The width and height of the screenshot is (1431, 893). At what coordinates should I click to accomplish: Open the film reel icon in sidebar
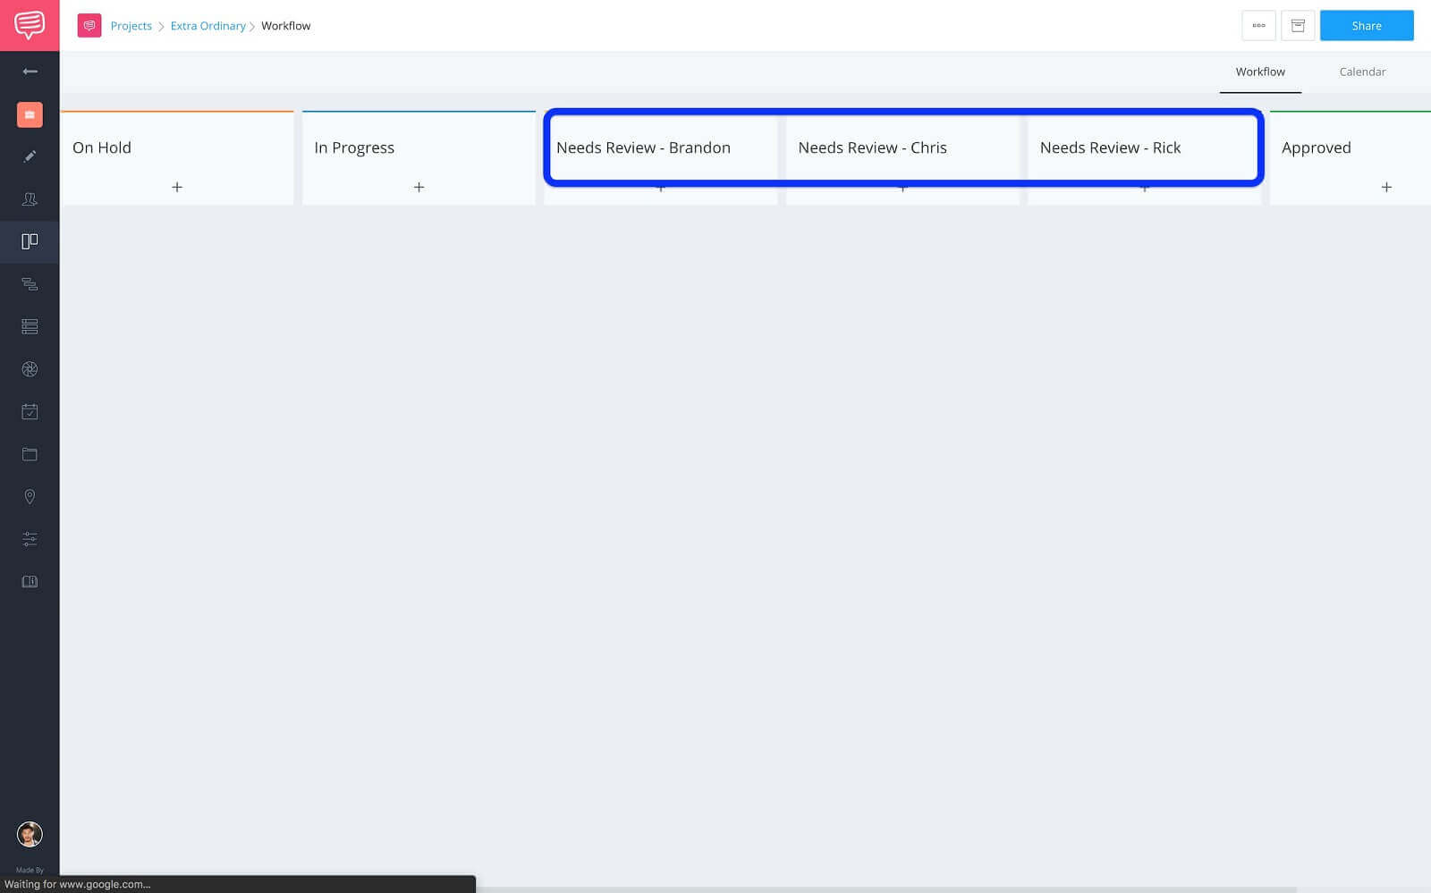30,369
